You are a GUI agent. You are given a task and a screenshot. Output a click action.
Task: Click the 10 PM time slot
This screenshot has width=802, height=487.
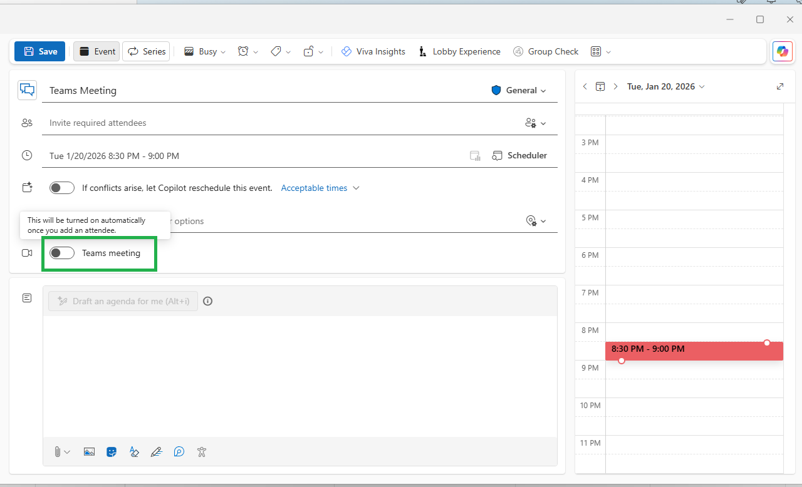(694, 407)
